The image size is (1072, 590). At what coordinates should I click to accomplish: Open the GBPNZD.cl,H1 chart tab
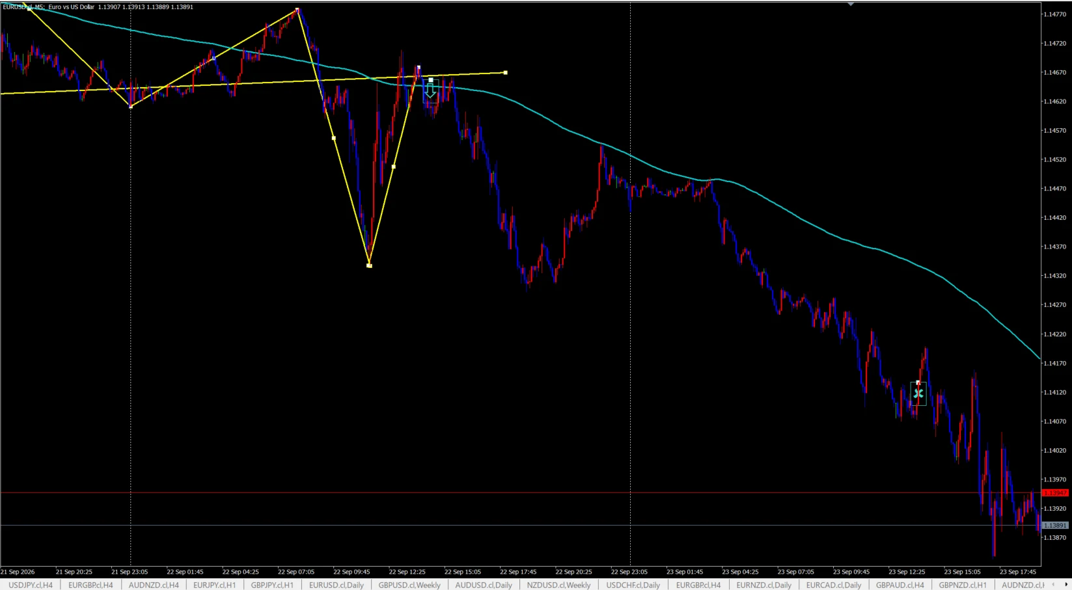tap(963, 585)
